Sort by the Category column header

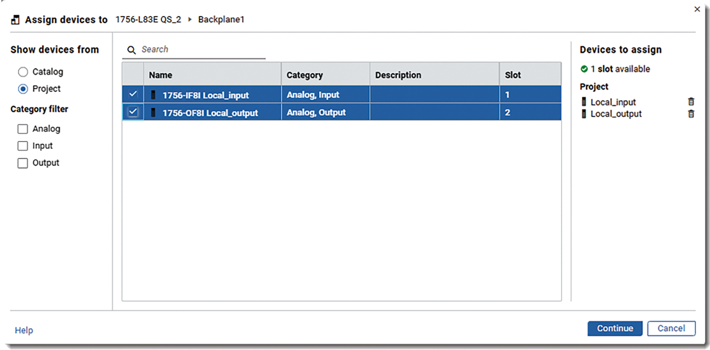(x=325, y=75)
